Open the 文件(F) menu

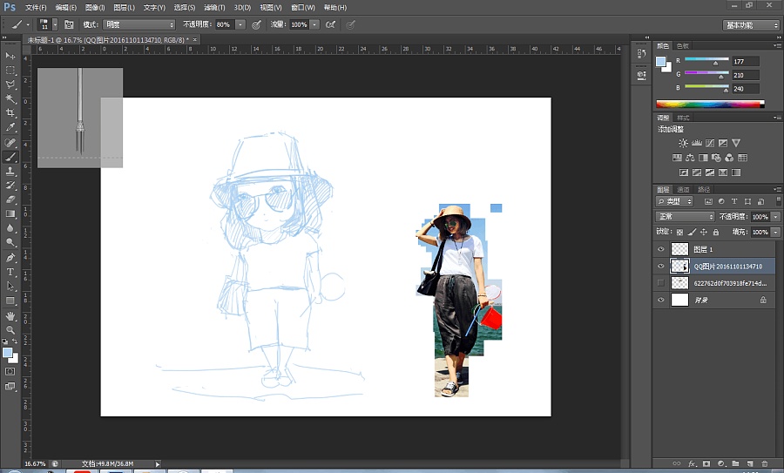36,8
